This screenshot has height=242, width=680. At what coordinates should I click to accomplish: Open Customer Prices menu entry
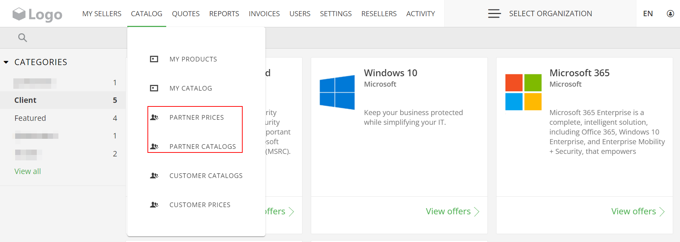pyautogui.click(x=200, y=205)
